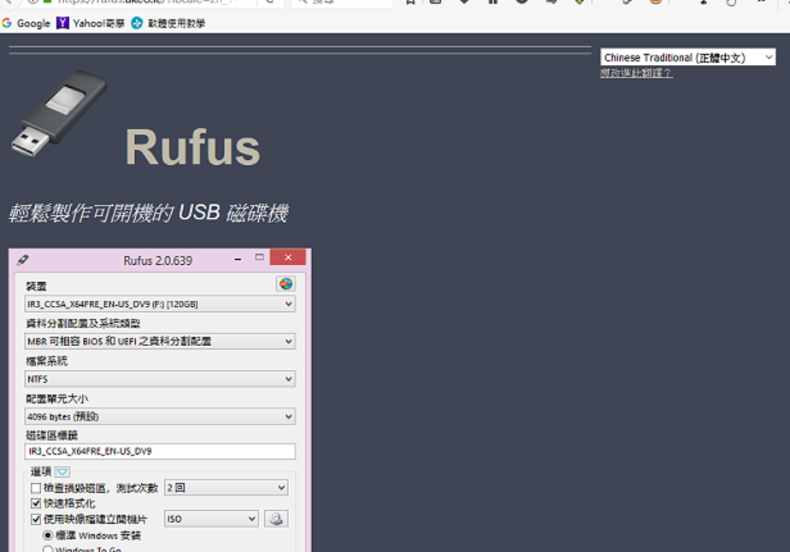The image size is (790, 552).
Task: Click the 配置單元大小 label
Action: click(x=57, y=398)
